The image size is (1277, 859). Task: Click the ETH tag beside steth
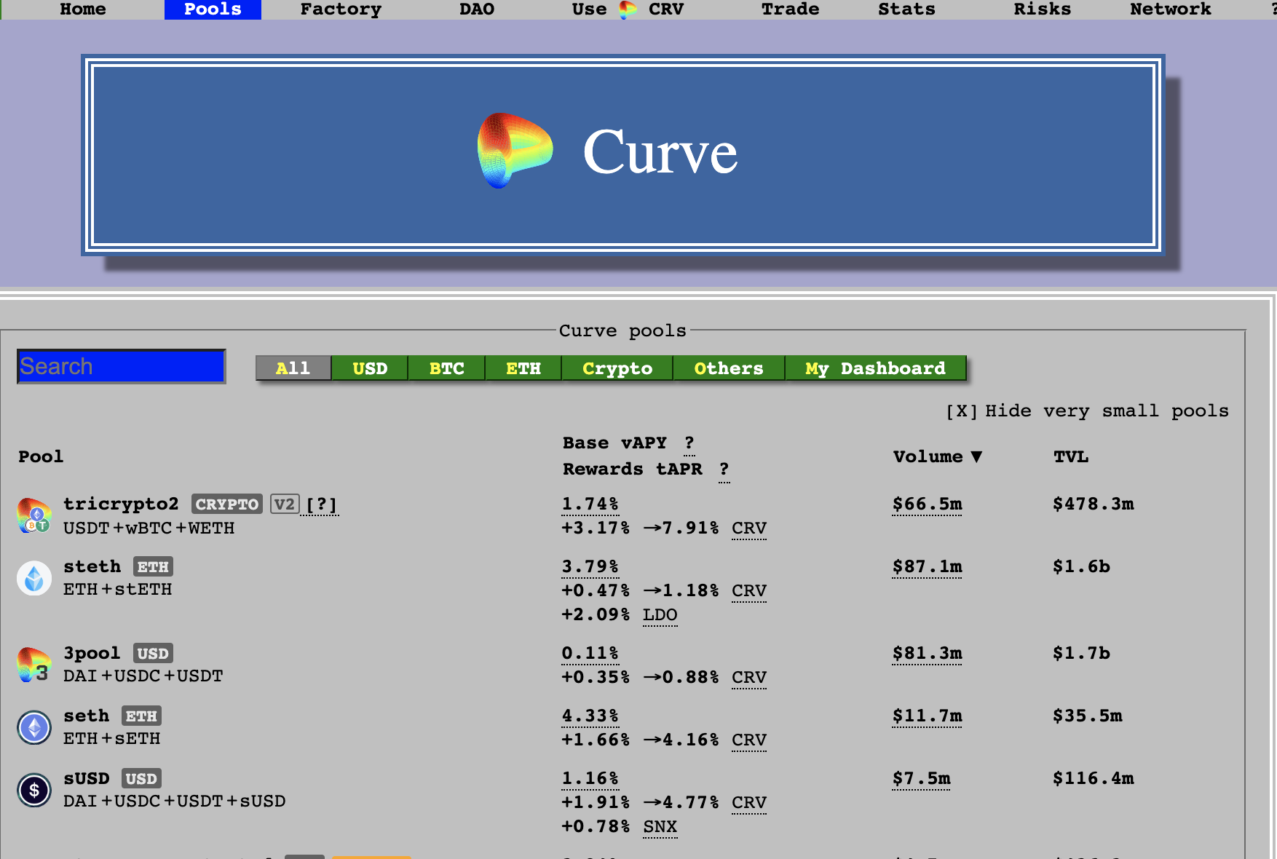tap(153, 567)
